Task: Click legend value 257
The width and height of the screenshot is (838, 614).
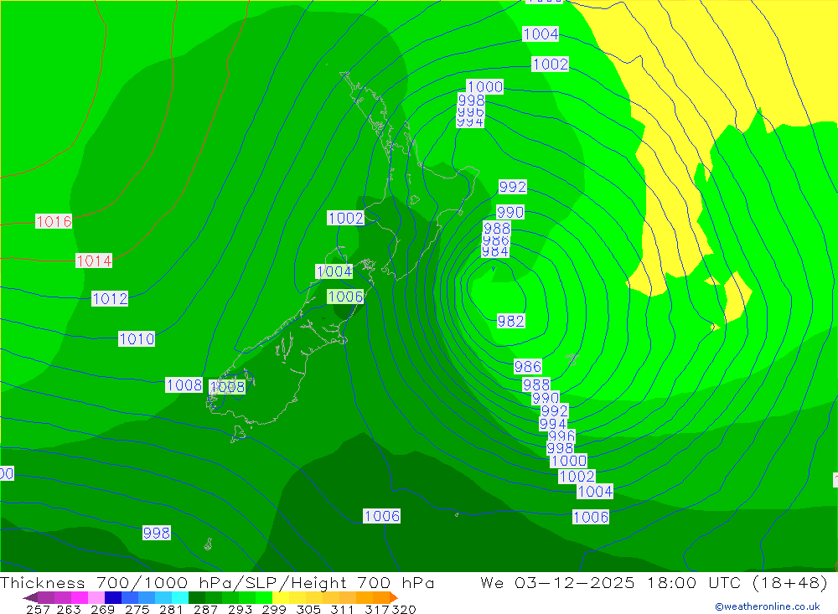Action: point(38,609)
